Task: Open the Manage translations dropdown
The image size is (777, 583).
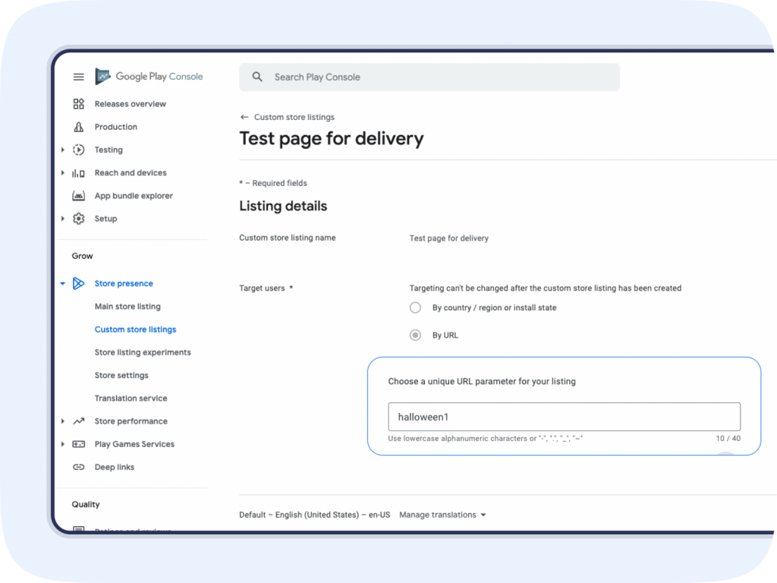Action: (442, 514)
